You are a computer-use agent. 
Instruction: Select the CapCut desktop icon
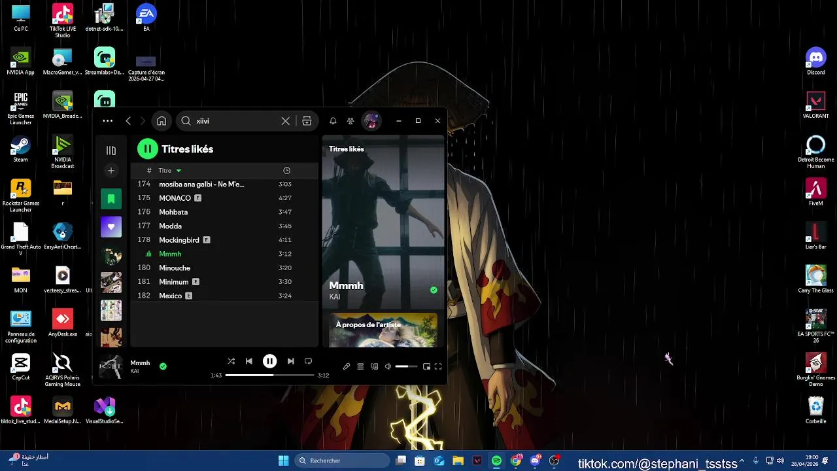[21, 366]
